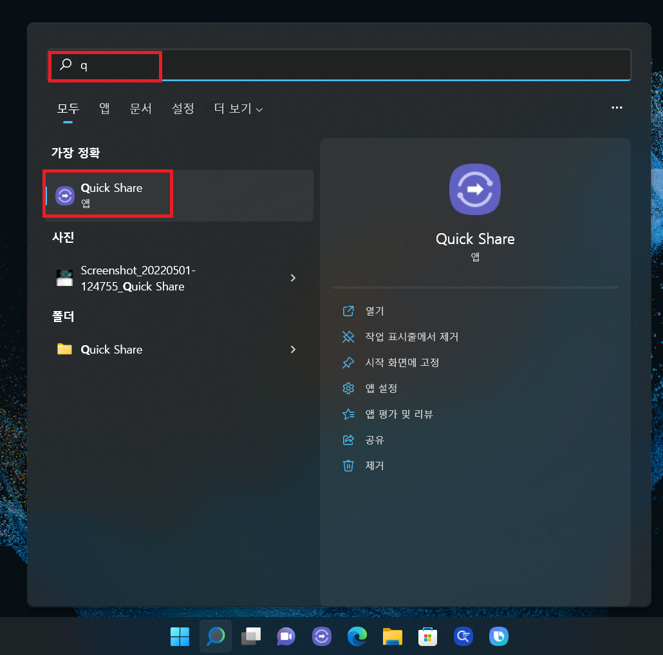
Task: Switch to the 문서 tab
Action: click(140, 108)
